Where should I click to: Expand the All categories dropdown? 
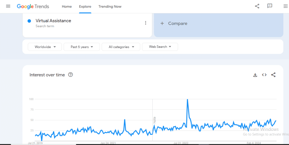(121, 47)
